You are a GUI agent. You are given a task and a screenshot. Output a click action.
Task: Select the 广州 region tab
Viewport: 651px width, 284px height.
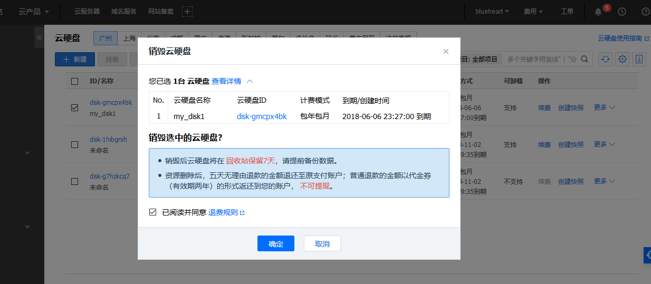click(x=106, y=38)
